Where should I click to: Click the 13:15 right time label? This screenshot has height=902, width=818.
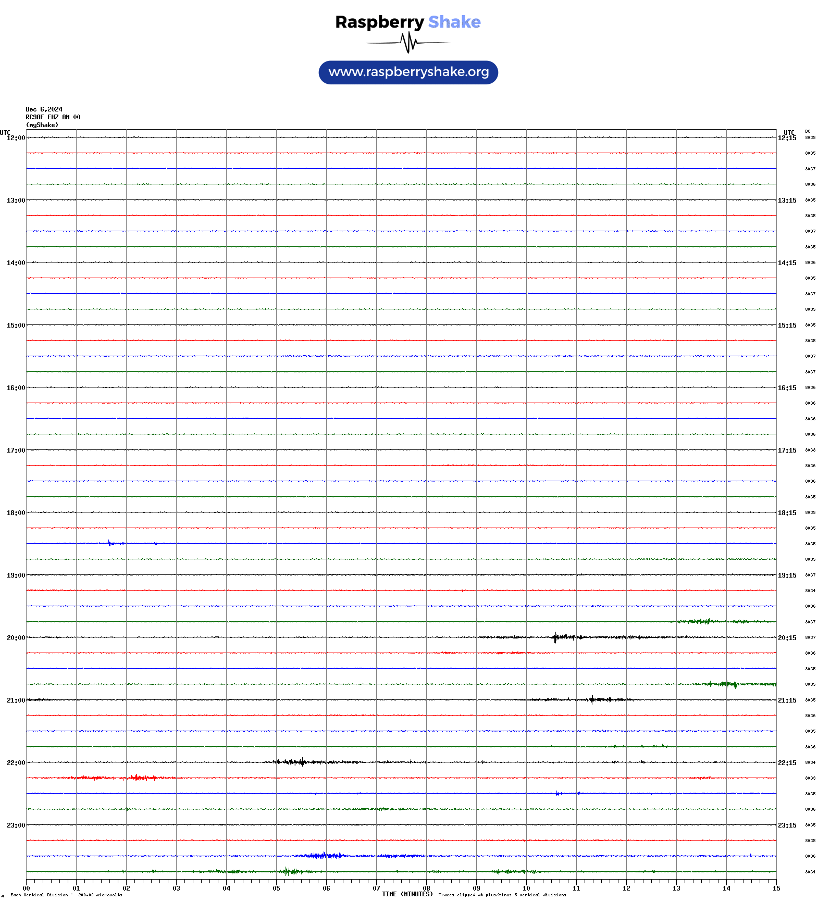[x=787, y=201]
